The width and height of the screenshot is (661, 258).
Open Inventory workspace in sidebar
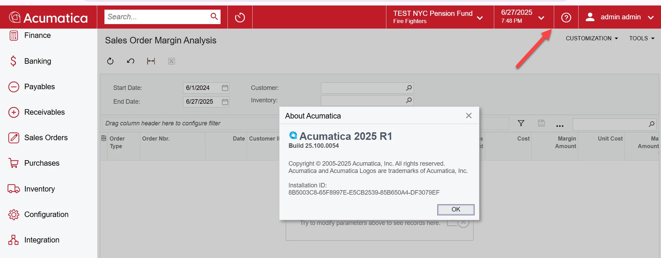coord(39,189)
